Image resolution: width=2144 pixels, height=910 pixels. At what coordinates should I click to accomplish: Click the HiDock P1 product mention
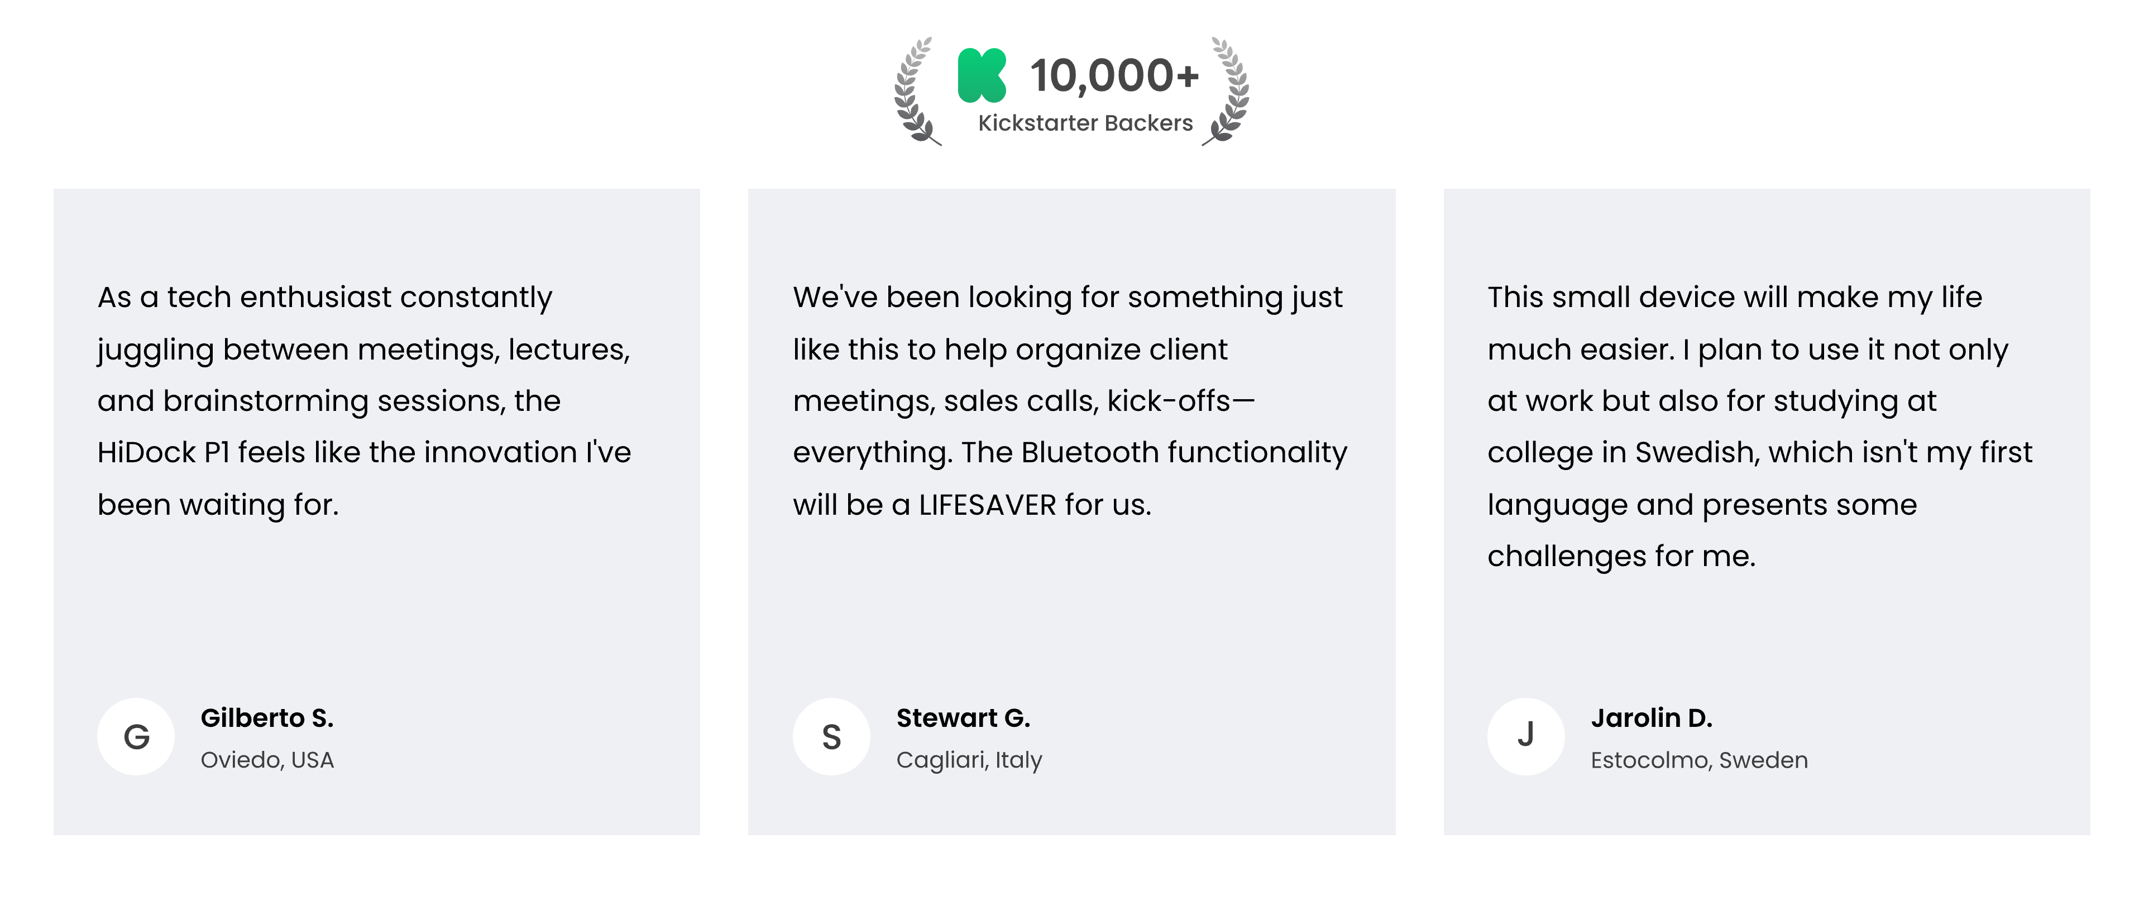point(163,453)
